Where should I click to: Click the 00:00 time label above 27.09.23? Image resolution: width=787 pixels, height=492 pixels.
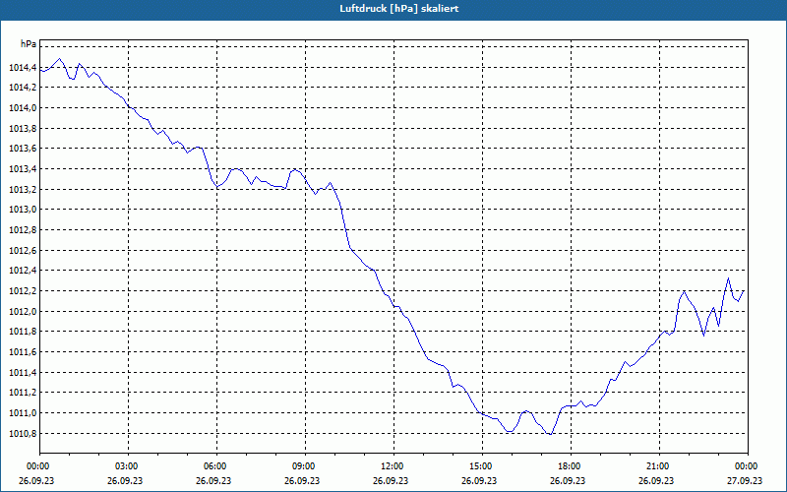[746, 466]
